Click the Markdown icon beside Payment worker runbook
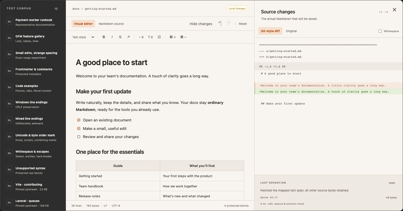This screenshot has height=211, width=403. point(10,21)
